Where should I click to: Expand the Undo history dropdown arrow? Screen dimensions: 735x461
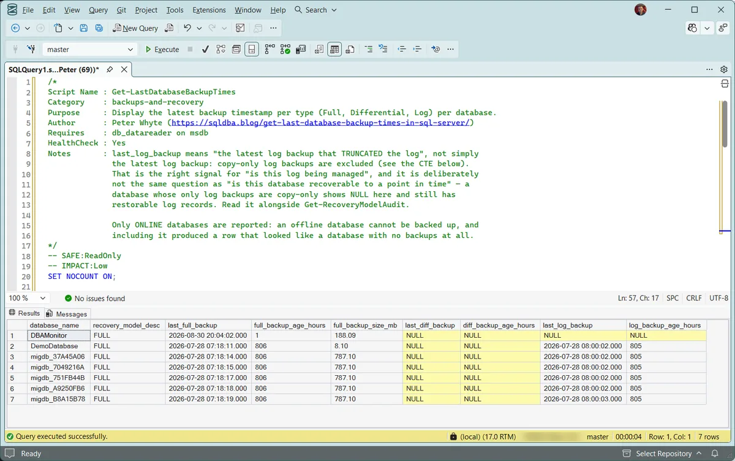coord(199,28)
